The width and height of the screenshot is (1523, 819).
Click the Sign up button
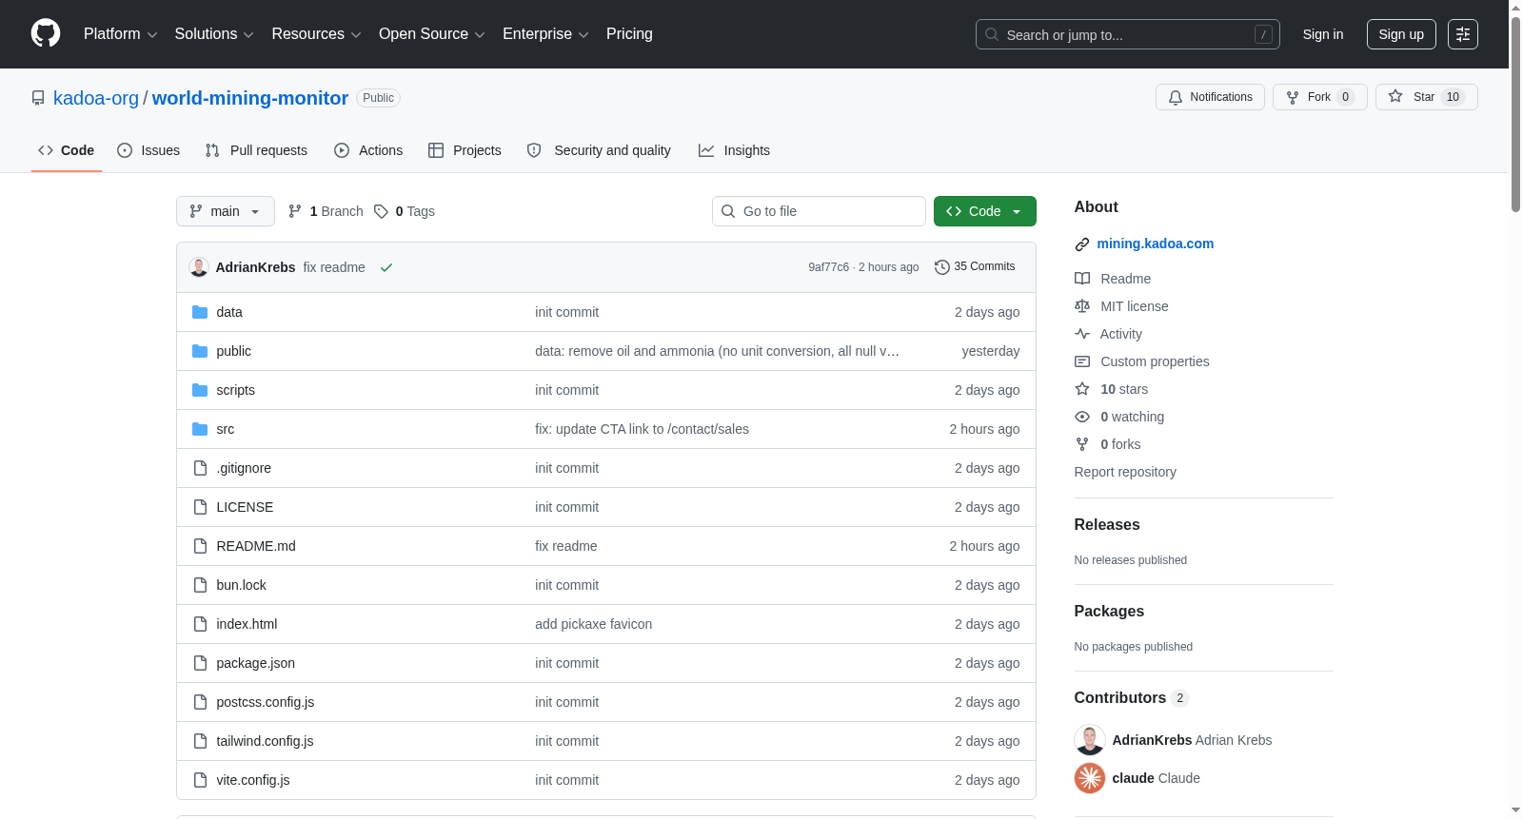pyautogui.click(x=1401, y=34)
